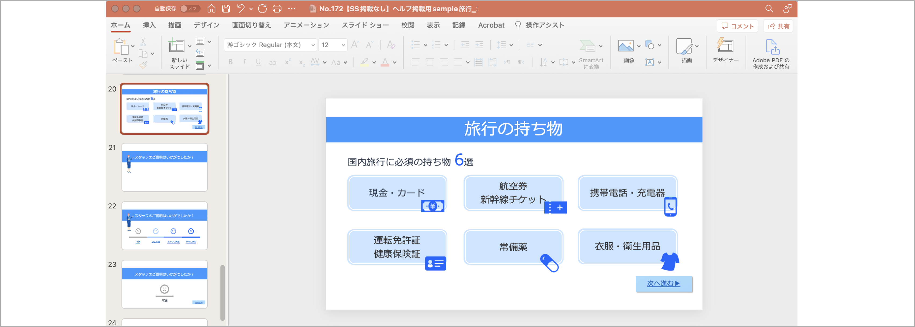
Task: Click the Home icon in title bar
Action: tap(211, 9)
